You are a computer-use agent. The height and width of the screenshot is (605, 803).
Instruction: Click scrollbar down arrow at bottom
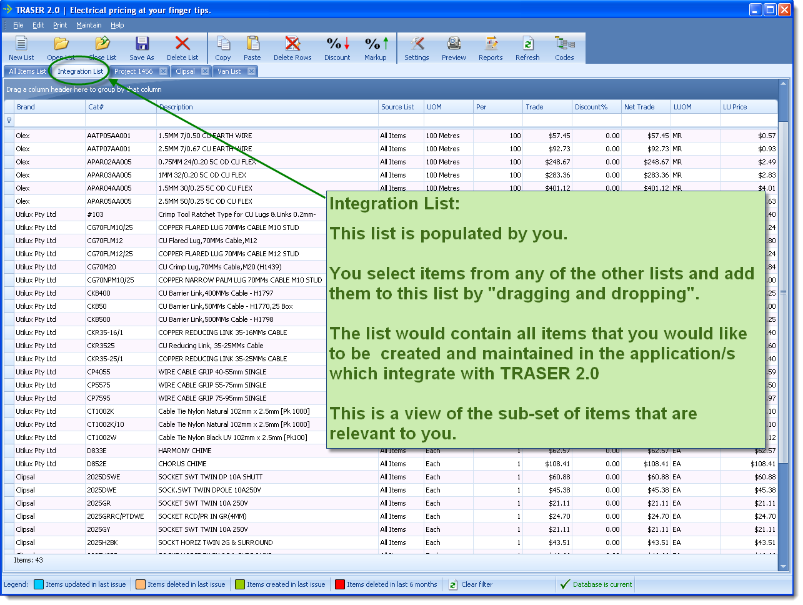(x=783, y=567)
